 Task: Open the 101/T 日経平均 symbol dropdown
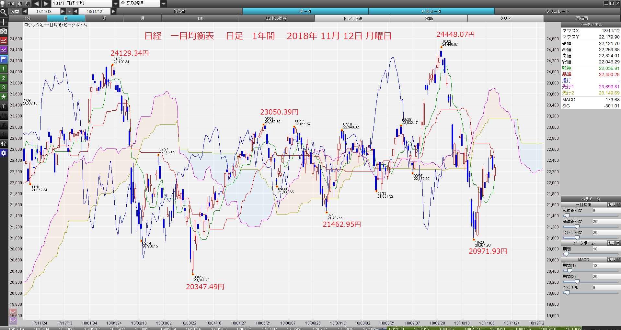click(x=116, y=4)
